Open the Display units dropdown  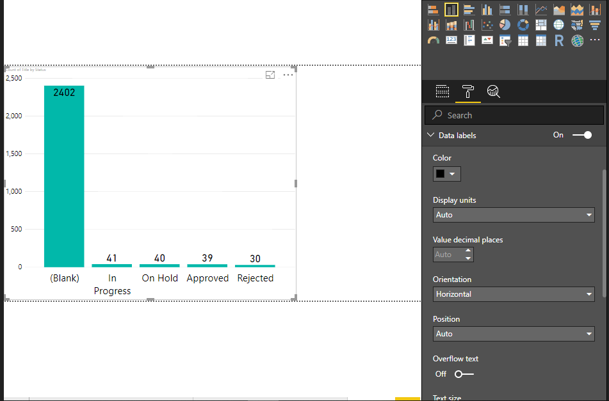tap(514, 215)
